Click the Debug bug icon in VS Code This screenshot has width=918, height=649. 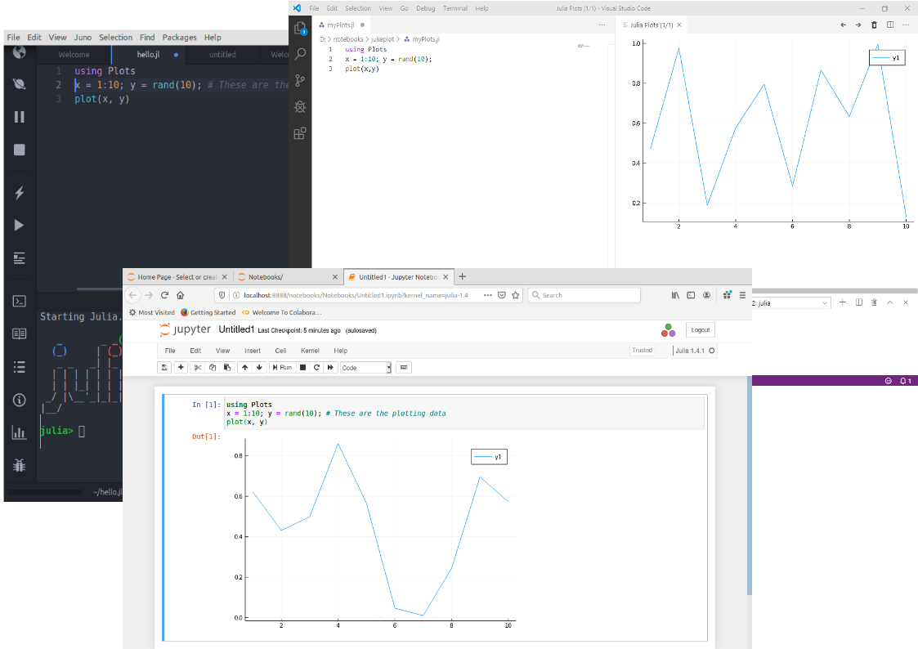pyautogui.click(x=300, y=106)
